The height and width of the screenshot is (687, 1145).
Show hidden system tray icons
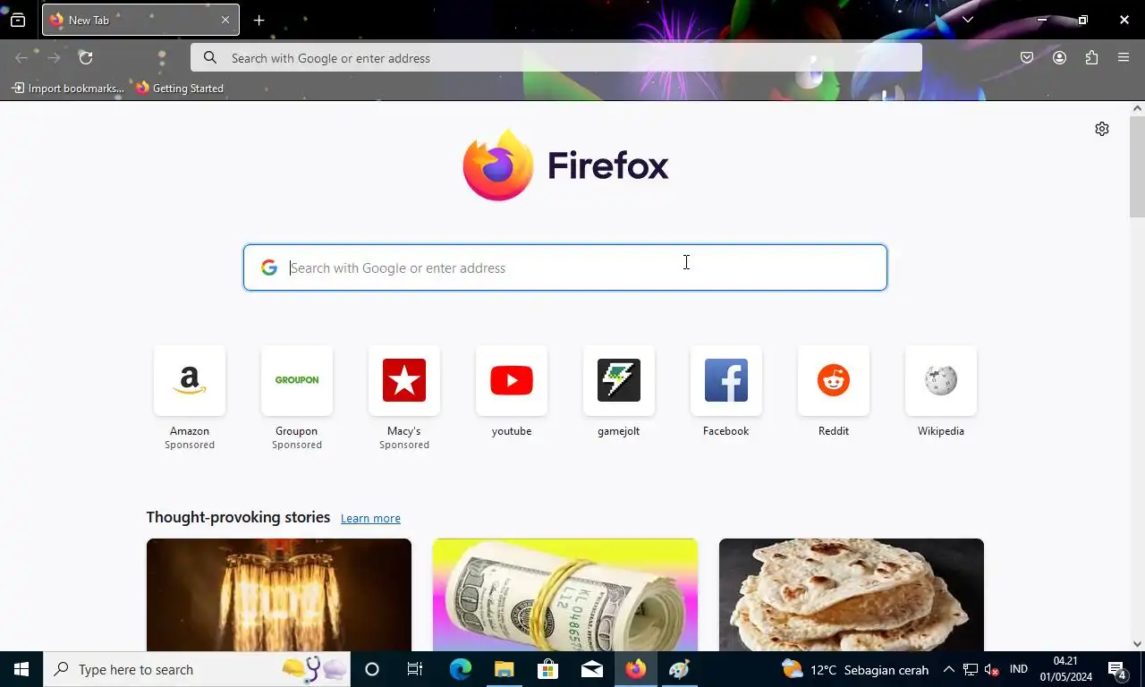coord(948,669)
